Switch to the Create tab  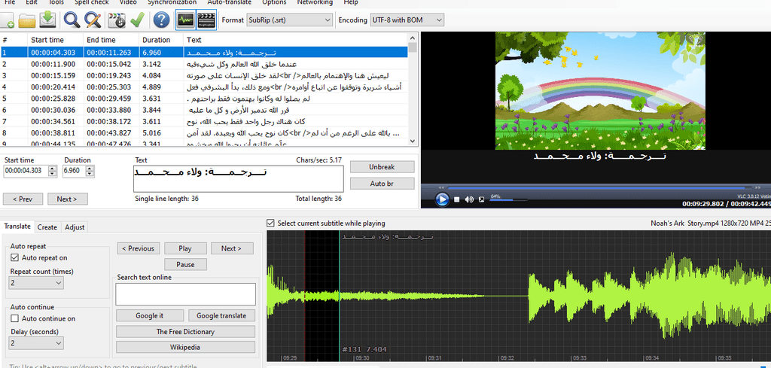[47, 227]
